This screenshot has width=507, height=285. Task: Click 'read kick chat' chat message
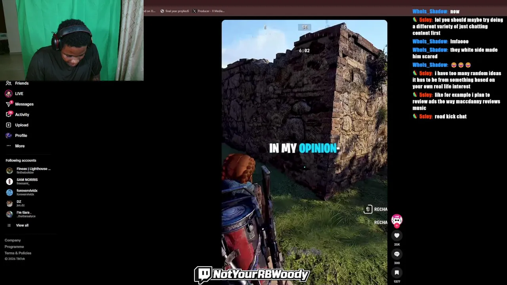450,116
